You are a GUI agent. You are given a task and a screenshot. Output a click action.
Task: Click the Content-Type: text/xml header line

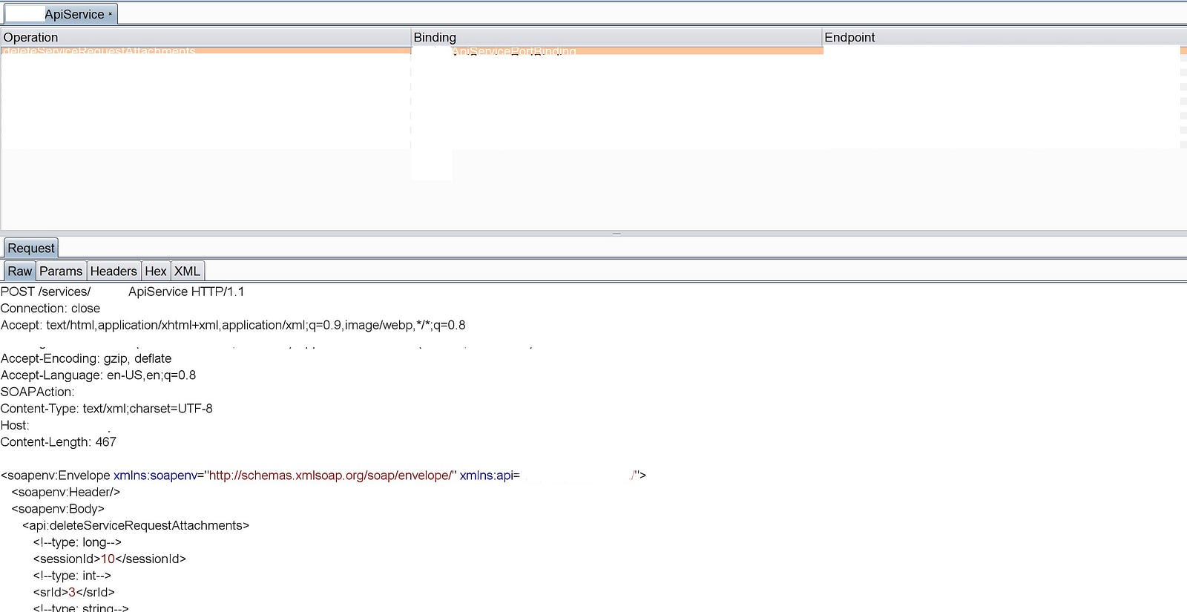107,409
